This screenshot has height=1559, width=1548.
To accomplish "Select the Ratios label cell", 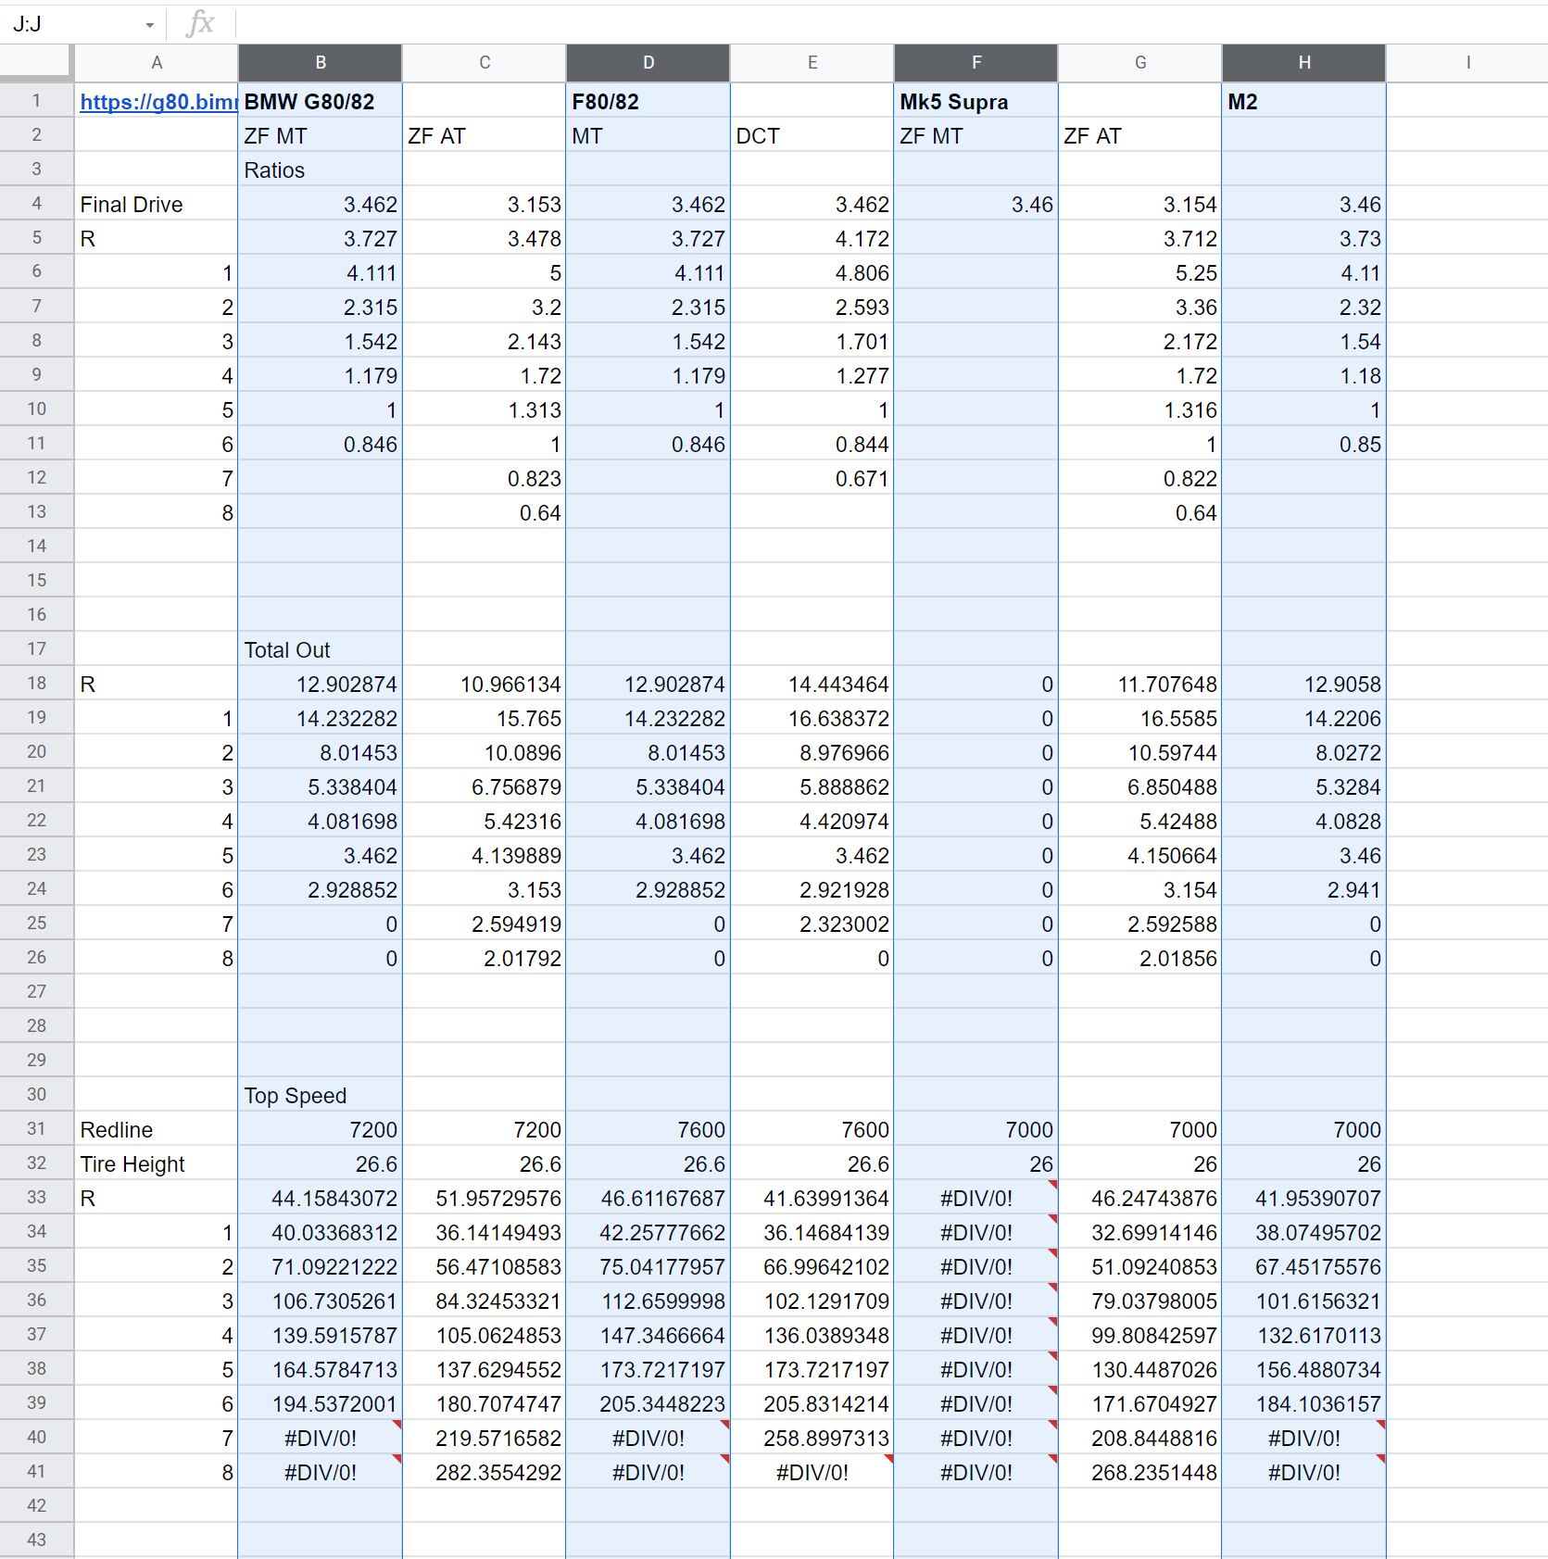I will point(321,170).
